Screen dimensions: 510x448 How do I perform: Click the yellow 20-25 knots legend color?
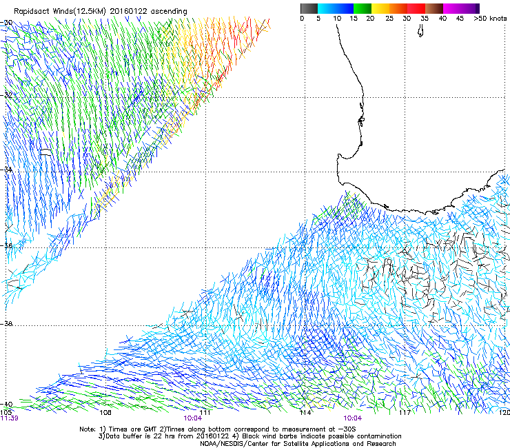click(x=380, y=8)
